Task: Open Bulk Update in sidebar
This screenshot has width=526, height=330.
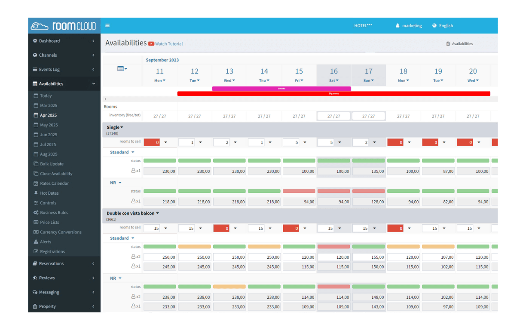Action: pos(52,164)
